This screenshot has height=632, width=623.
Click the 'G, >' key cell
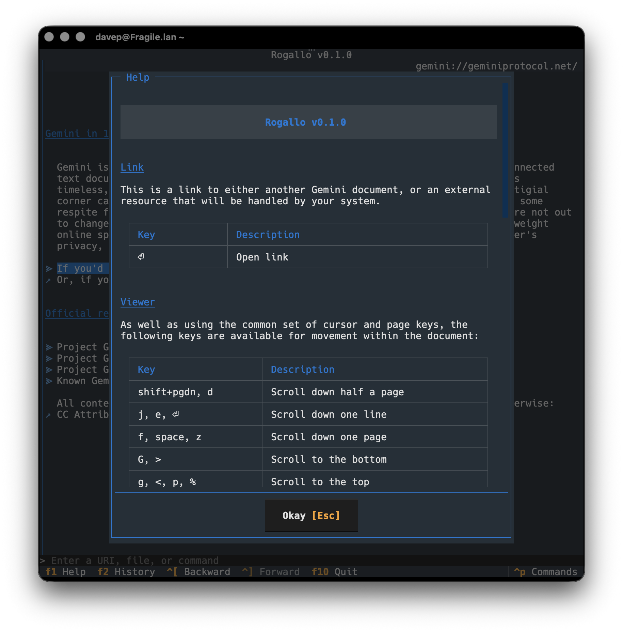[x=195, y=459]
